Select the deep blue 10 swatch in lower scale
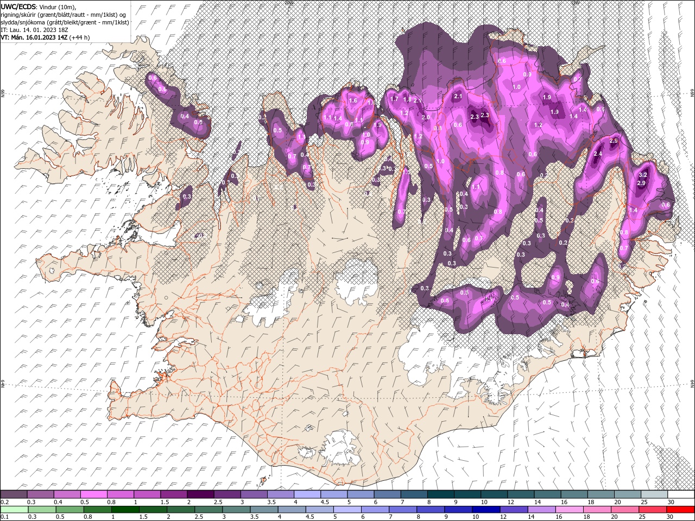Image resolution: width=695 pixels, height=521 pixels. point(485,510)
